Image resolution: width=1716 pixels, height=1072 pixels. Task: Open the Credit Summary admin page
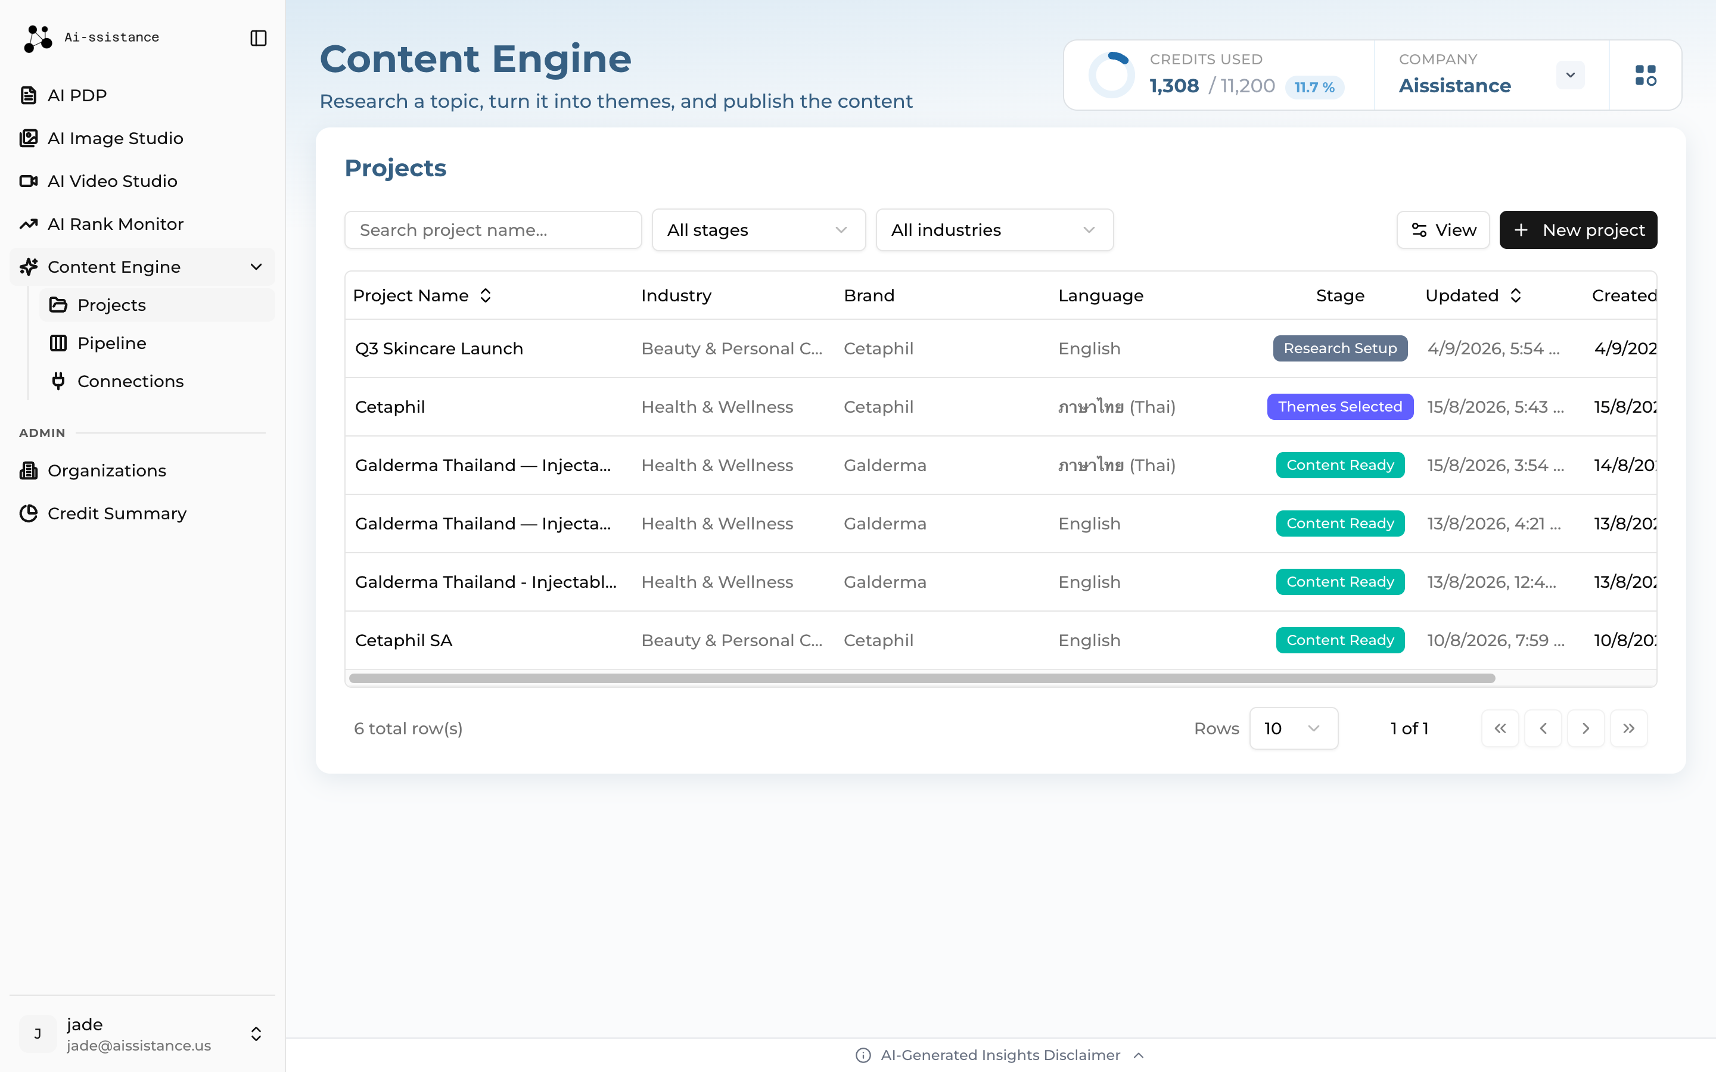pyautogui.click(x=142, y=513)
